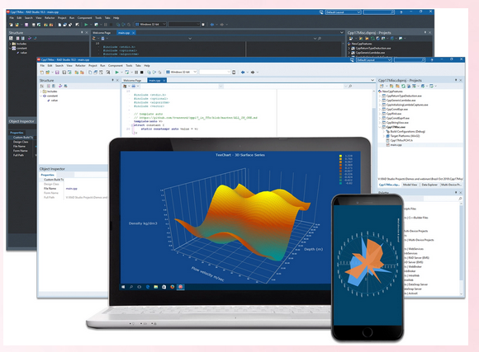This screenshot has width=479, height=352.
Task: Click the green Run arrow in light IDE toolbar
Action: [117, 73]
